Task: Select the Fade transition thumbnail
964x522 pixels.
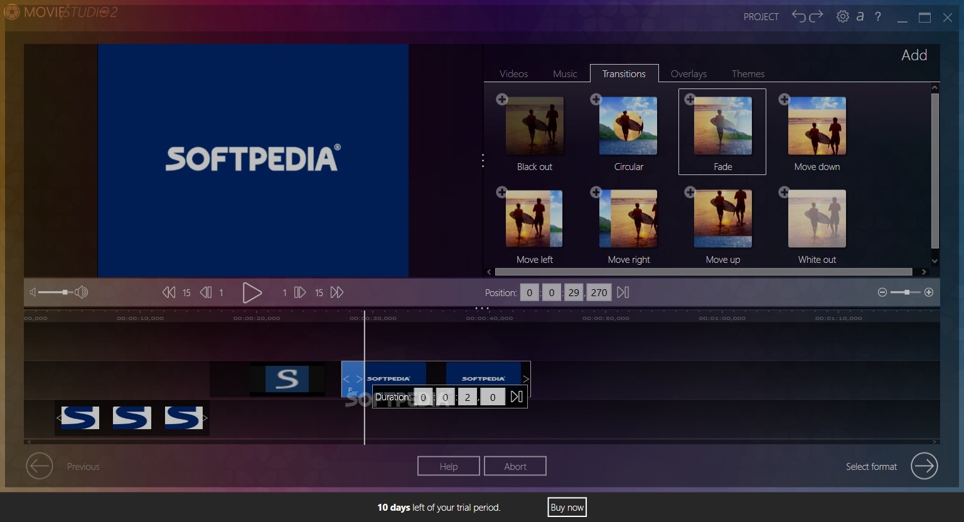Action: pos(722,125)
